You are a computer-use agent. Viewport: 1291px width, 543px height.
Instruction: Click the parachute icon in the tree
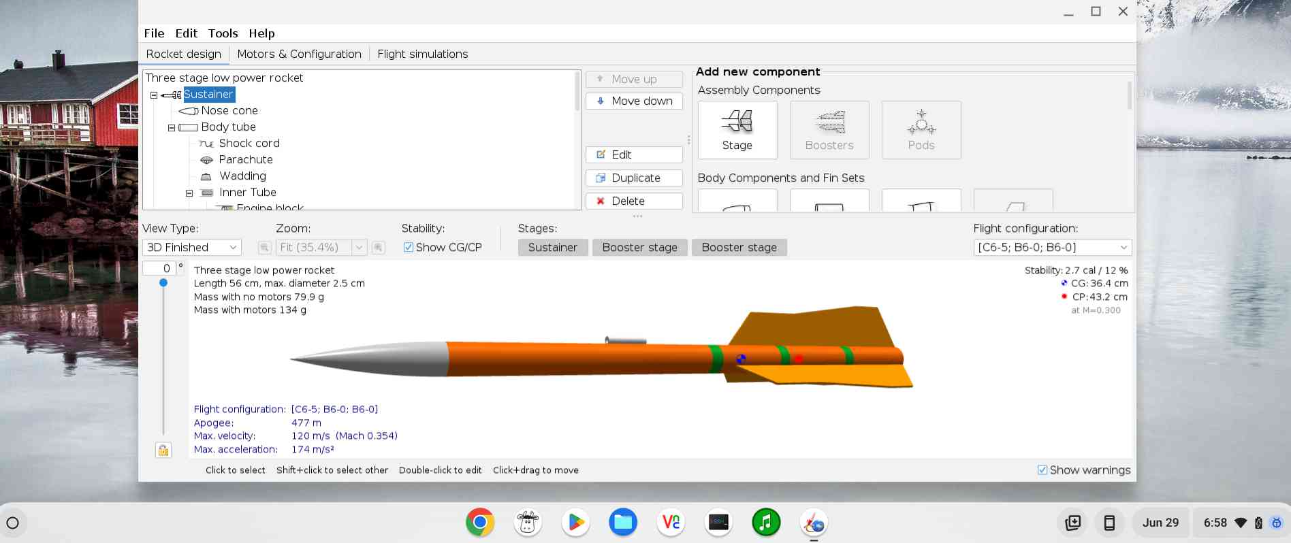point(206,160)
